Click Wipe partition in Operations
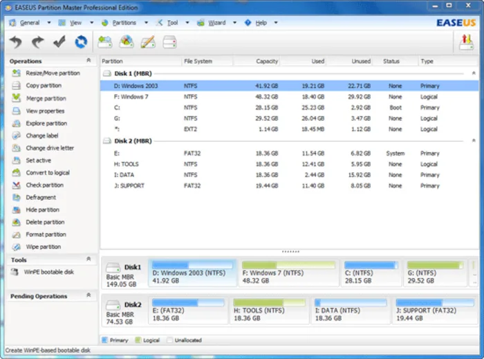This screenshot has height=359, width=484. 43,247
